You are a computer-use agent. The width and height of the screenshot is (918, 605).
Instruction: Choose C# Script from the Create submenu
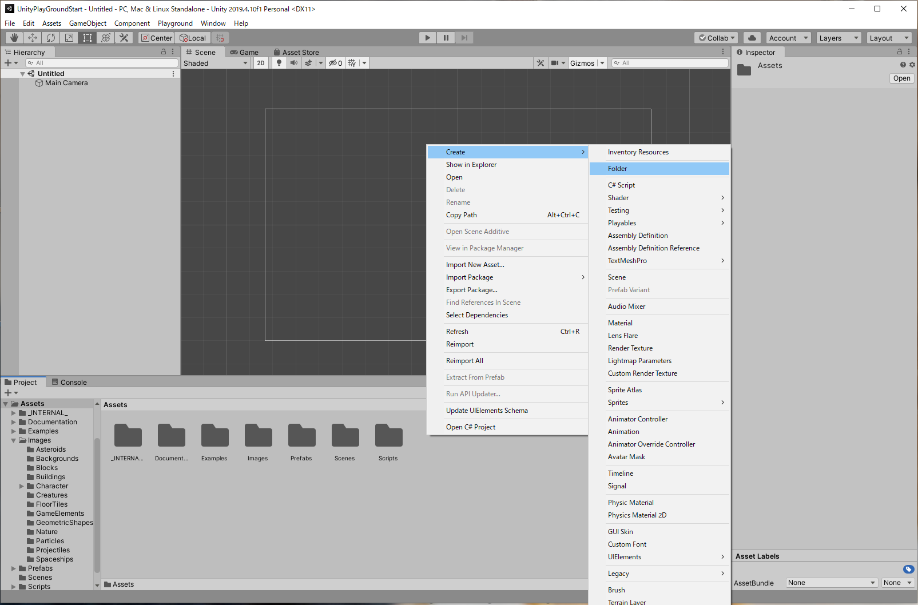pyautogui.click(x=659, y=185)
